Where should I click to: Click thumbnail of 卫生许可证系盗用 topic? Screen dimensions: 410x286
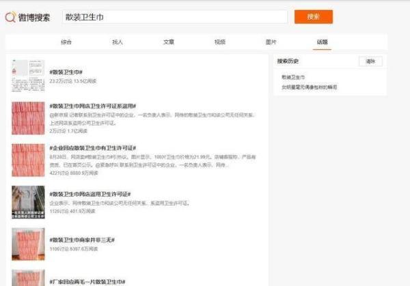pyautogui.click(x=28, y=118)
